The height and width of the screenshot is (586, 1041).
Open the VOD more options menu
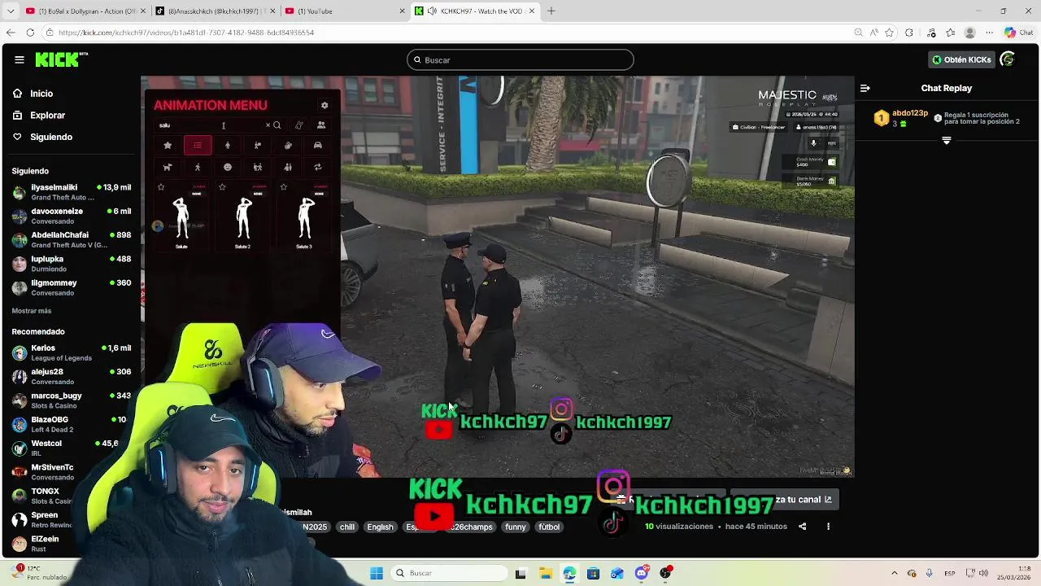point(829,527)
